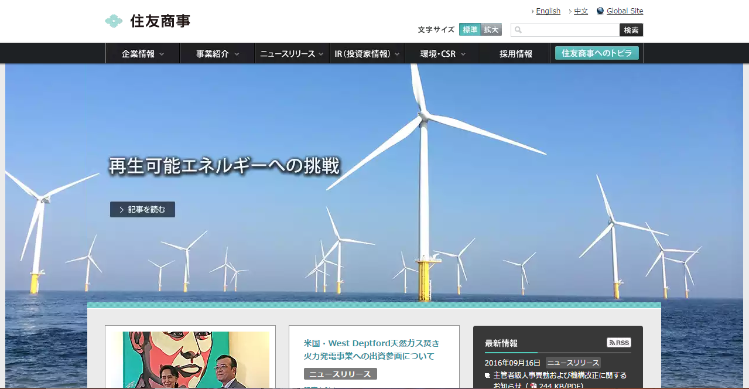749x389 pixels.
Task: Click 記事を読む button on banner
Action: click(142, 209)
